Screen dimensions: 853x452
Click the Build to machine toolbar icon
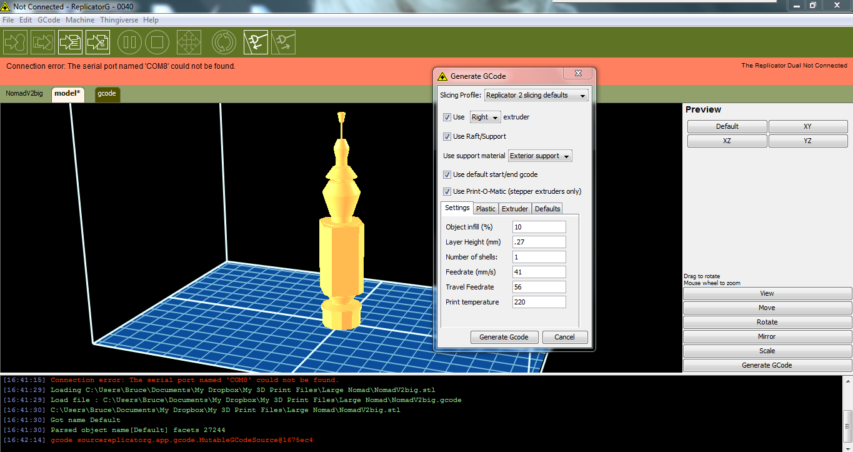[x=15, y=43]
